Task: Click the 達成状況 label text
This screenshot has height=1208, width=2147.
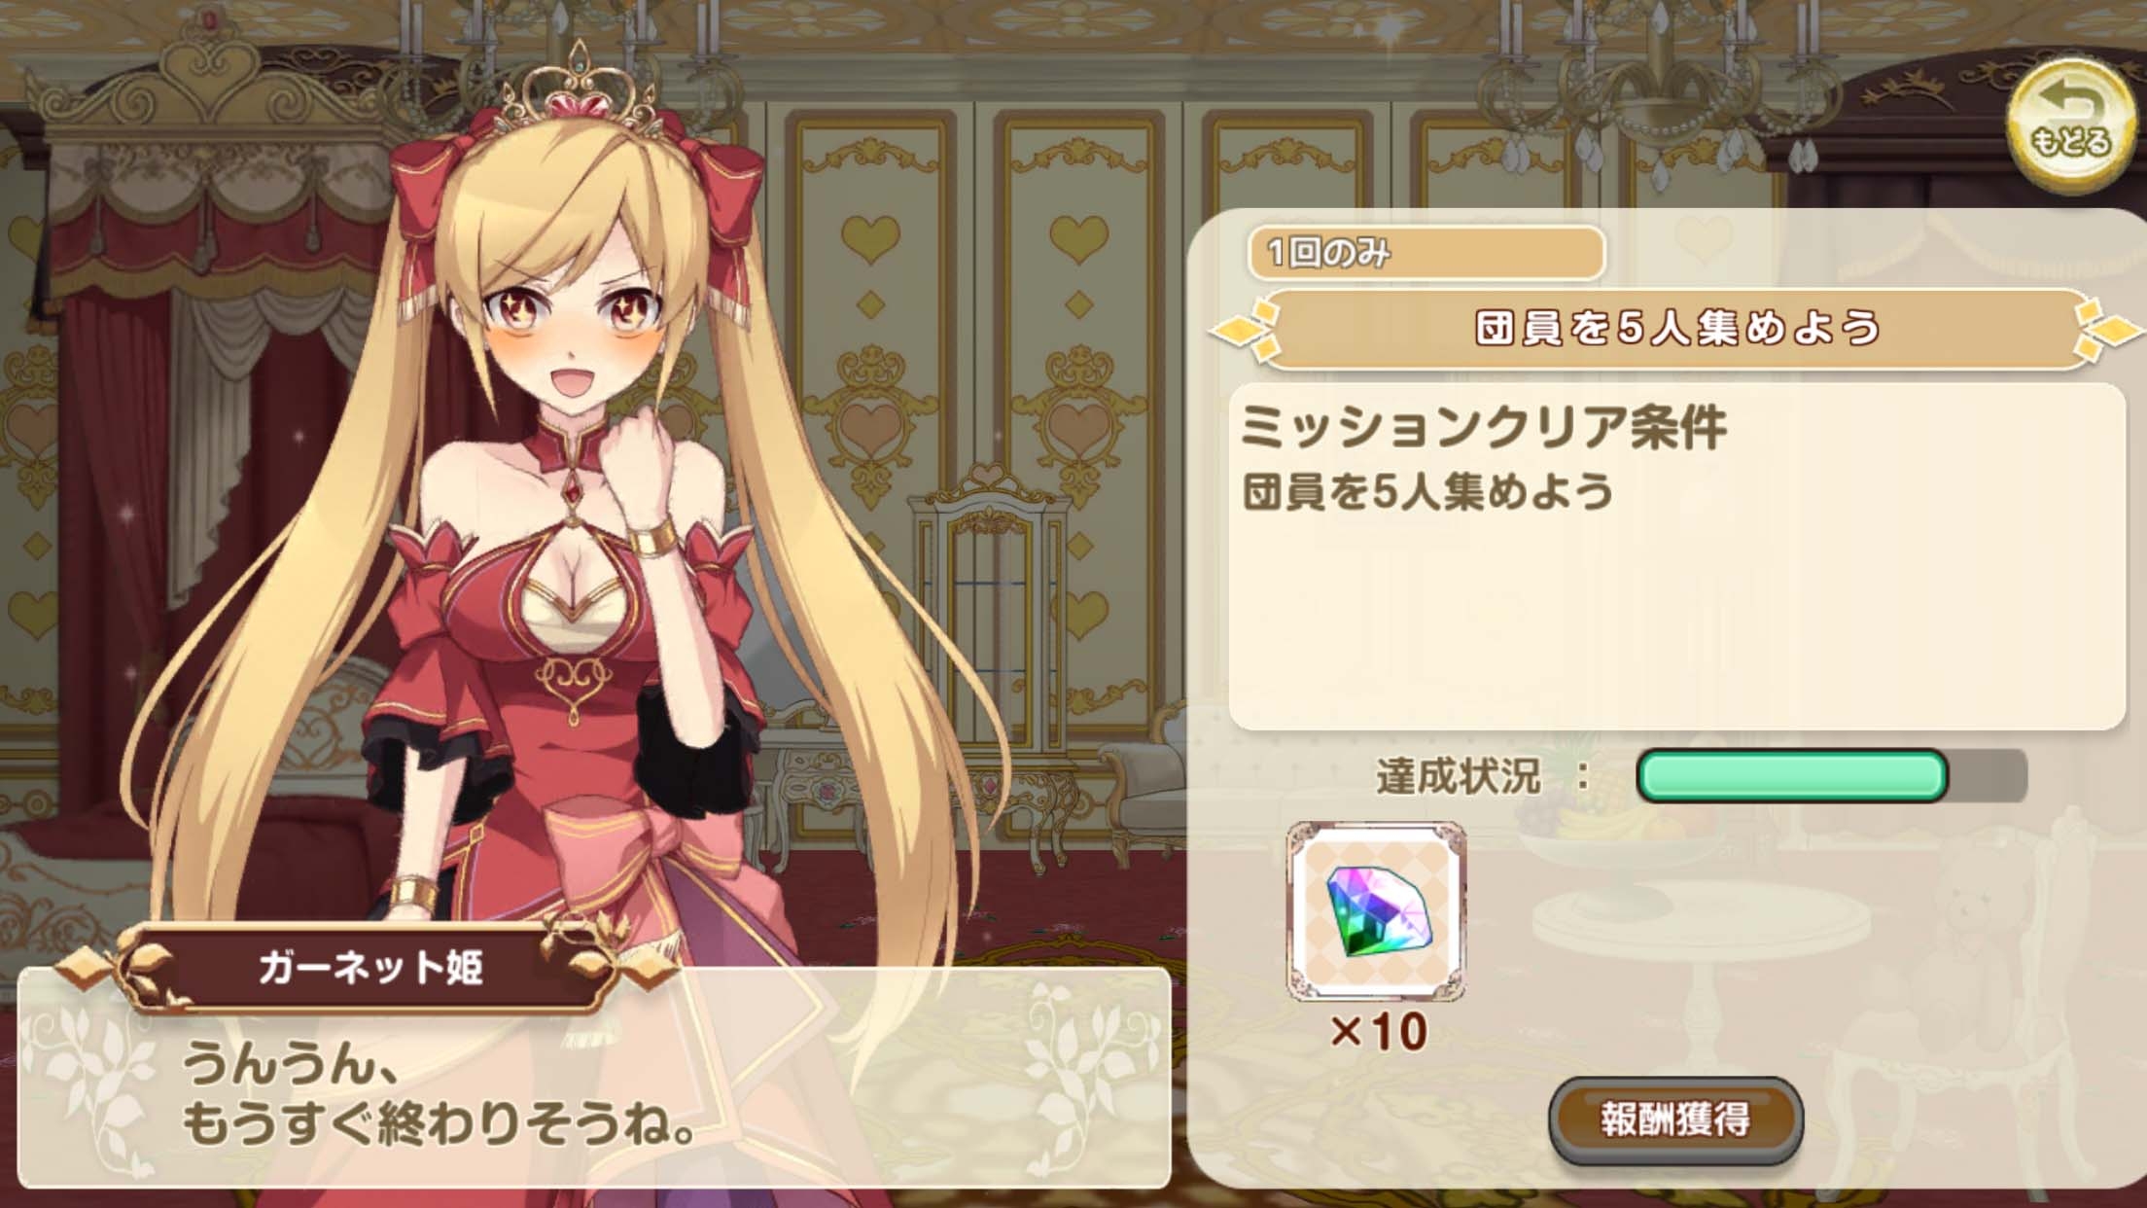Action: [1458, 778]
